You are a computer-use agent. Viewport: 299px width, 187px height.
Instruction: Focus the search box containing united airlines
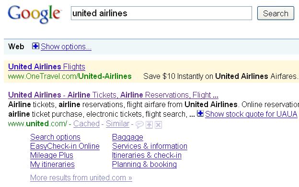[161, 13]
